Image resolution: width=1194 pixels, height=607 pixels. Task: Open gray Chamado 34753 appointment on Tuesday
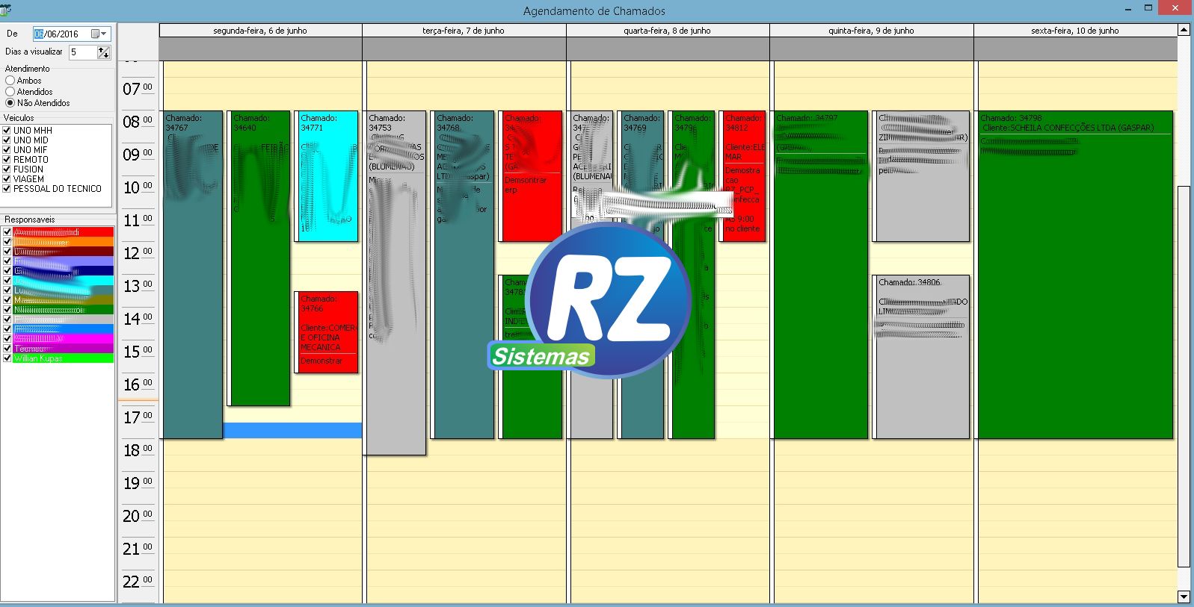(x=396, y=283)
